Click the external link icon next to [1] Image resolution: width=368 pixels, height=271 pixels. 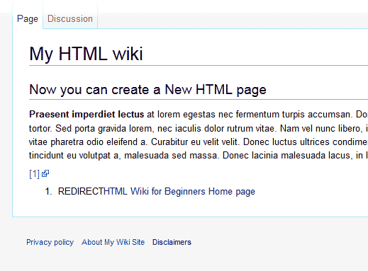(x=45, y=173)
